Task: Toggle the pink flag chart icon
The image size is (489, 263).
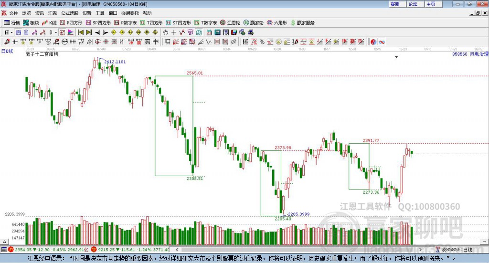Action: 71,32
